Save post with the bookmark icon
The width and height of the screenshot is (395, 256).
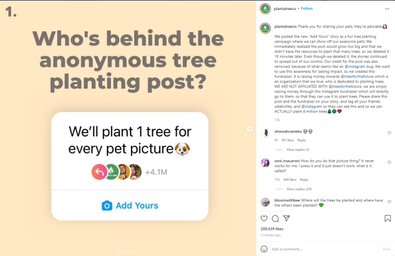point(388,219)
